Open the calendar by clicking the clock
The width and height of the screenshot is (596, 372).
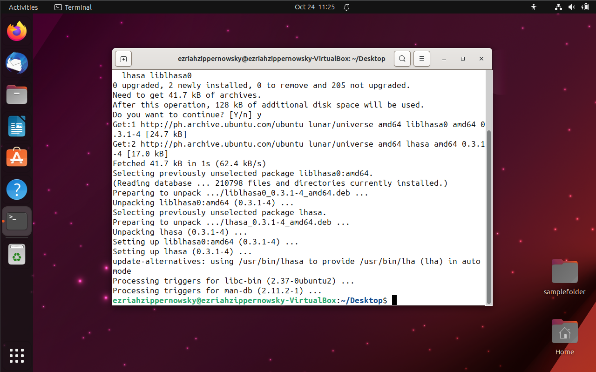pyautogui.click(x=315, y=7)
